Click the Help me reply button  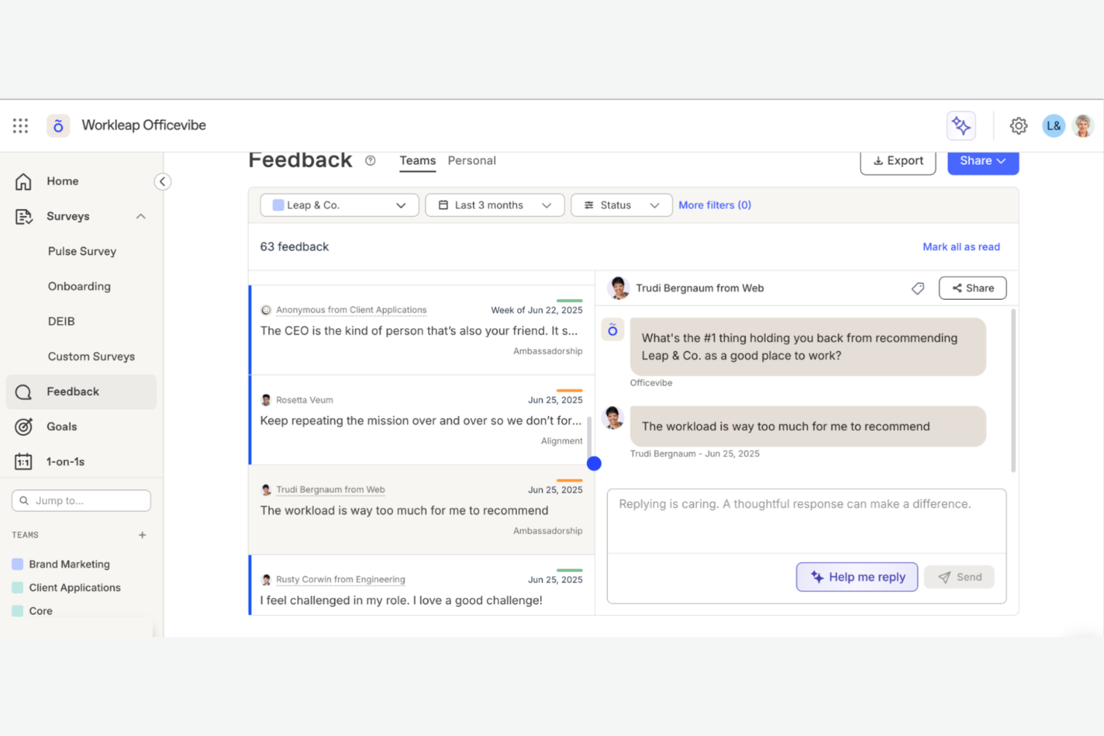tap(856, 576)
